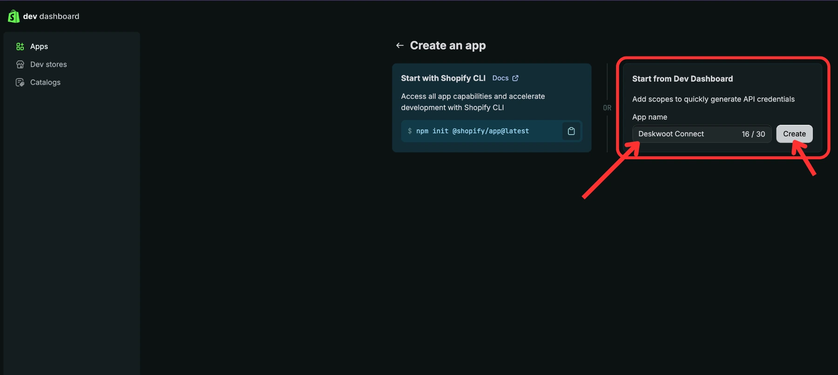This screenshot has height=375, width=838.
Task: Click the App name label
Action: [649, 117]
